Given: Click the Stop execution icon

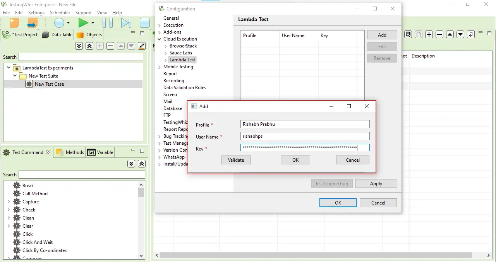Looking at the screenshot, I should (144, 22).
